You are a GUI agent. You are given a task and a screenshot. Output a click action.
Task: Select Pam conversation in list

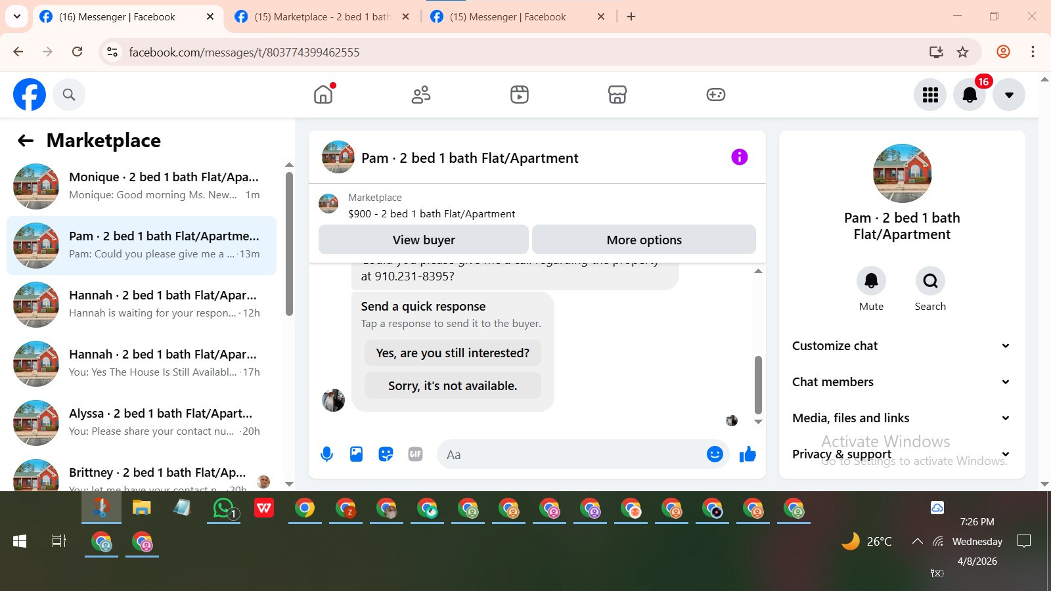click(x=141, y=246)
